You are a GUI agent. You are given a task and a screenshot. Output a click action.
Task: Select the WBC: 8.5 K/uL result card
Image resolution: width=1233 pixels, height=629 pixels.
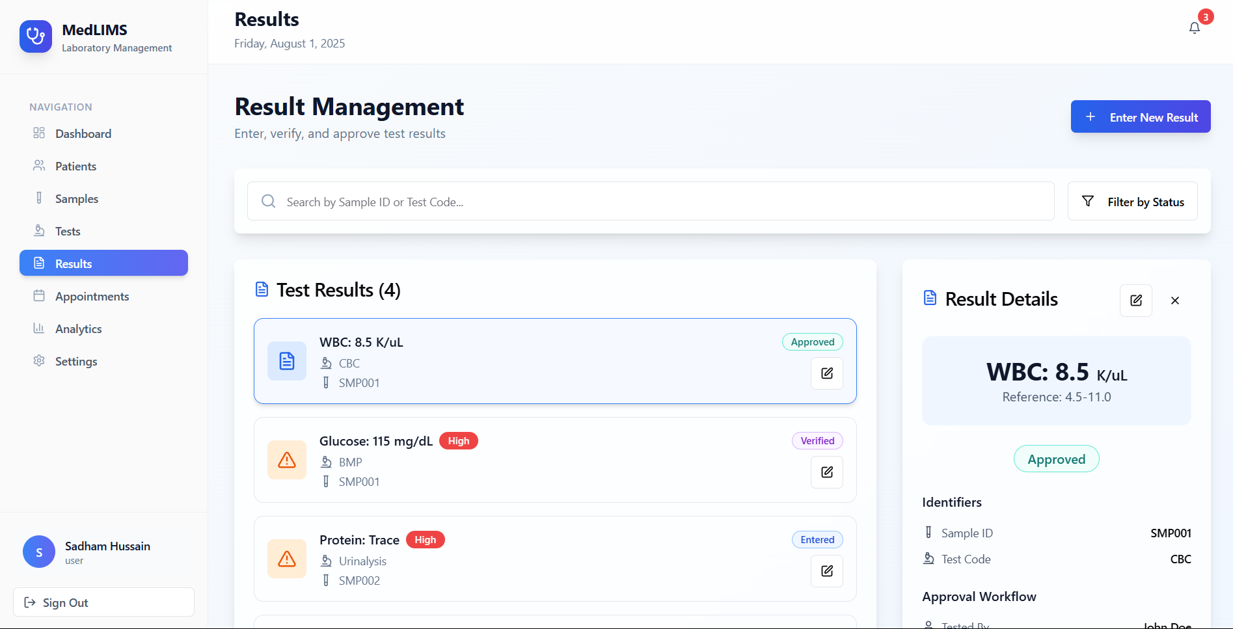coord(555,361)
